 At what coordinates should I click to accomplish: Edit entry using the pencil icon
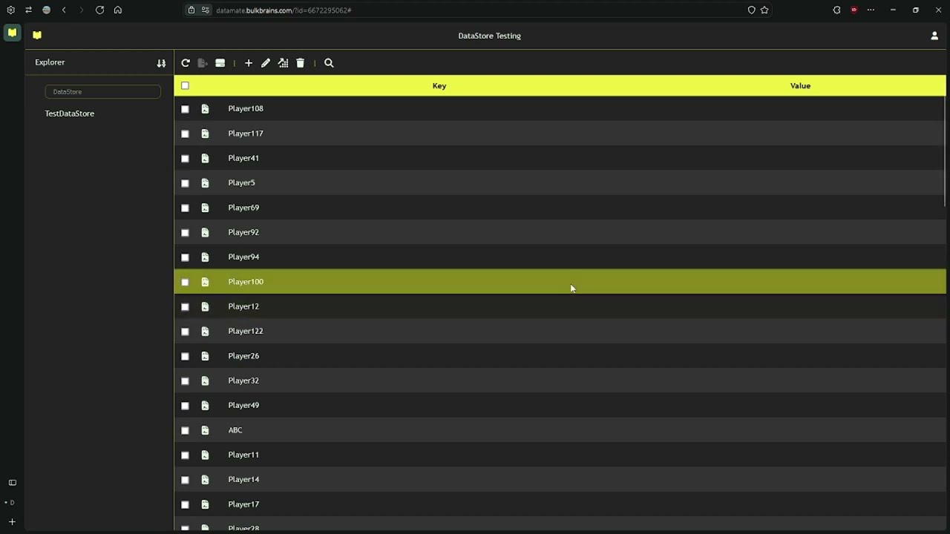point(266,63)
